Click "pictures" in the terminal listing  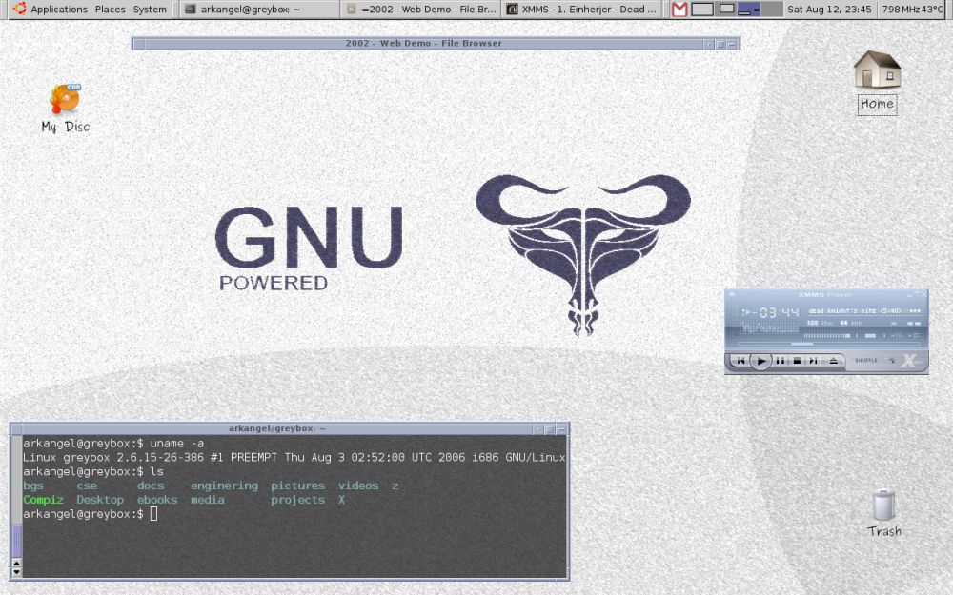[x=297, y=486]
